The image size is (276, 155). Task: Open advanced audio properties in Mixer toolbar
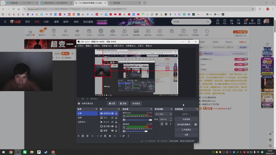[x=124, y=136]
